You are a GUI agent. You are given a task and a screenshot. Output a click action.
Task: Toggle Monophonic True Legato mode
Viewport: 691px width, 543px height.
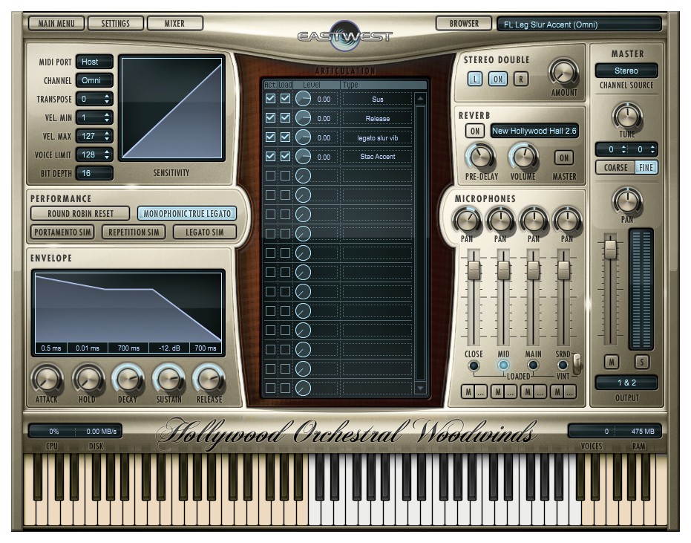pyautogui.click(x=187, y=214)
